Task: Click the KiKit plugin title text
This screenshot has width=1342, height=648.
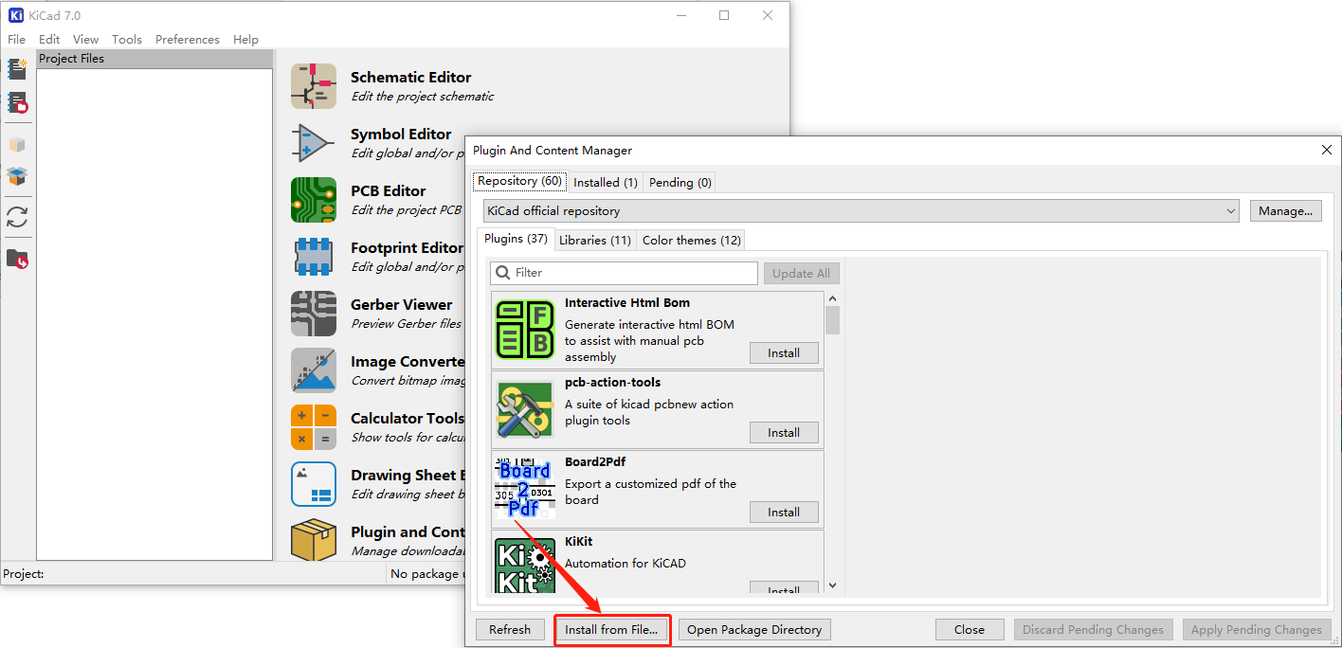Action: click(x=578, y=542)
